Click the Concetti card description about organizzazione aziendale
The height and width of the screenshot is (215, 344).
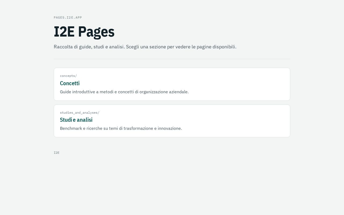coord(124,92)
